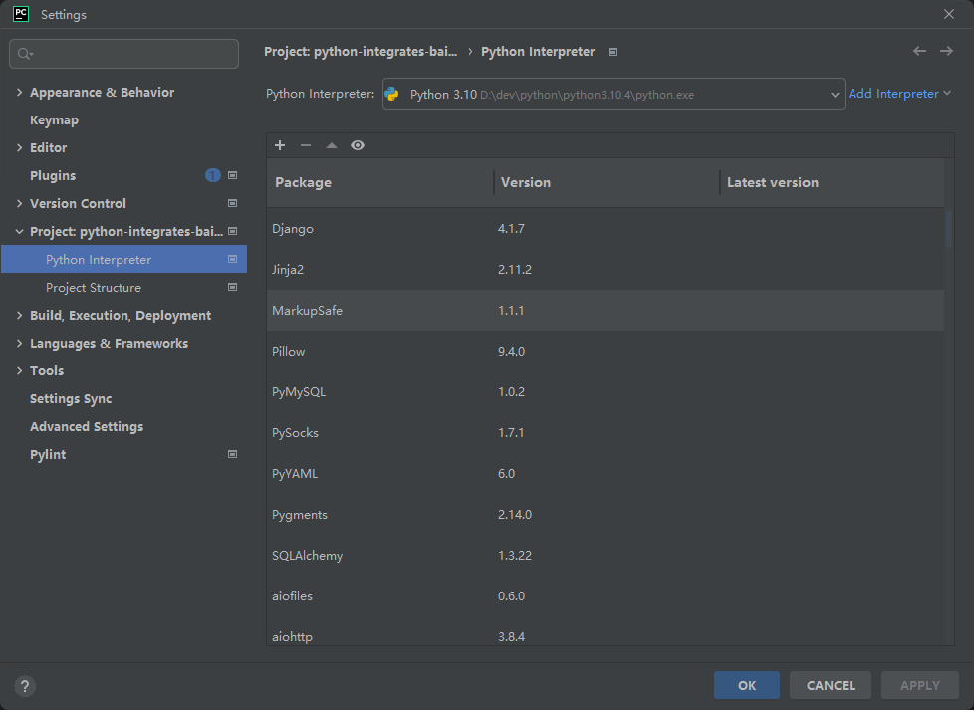This screenshot has height=712, width=976.
Task: Click the uninstall package minus icon
Action: (306, 145)
